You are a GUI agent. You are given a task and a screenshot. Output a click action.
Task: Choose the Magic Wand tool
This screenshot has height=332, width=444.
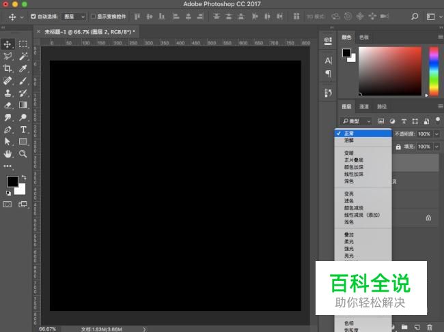(23, 56)
